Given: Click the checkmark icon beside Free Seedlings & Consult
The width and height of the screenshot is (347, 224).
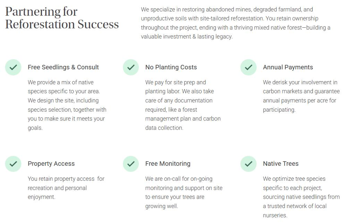Looking at the screenshot, I should tap(13, 67).
